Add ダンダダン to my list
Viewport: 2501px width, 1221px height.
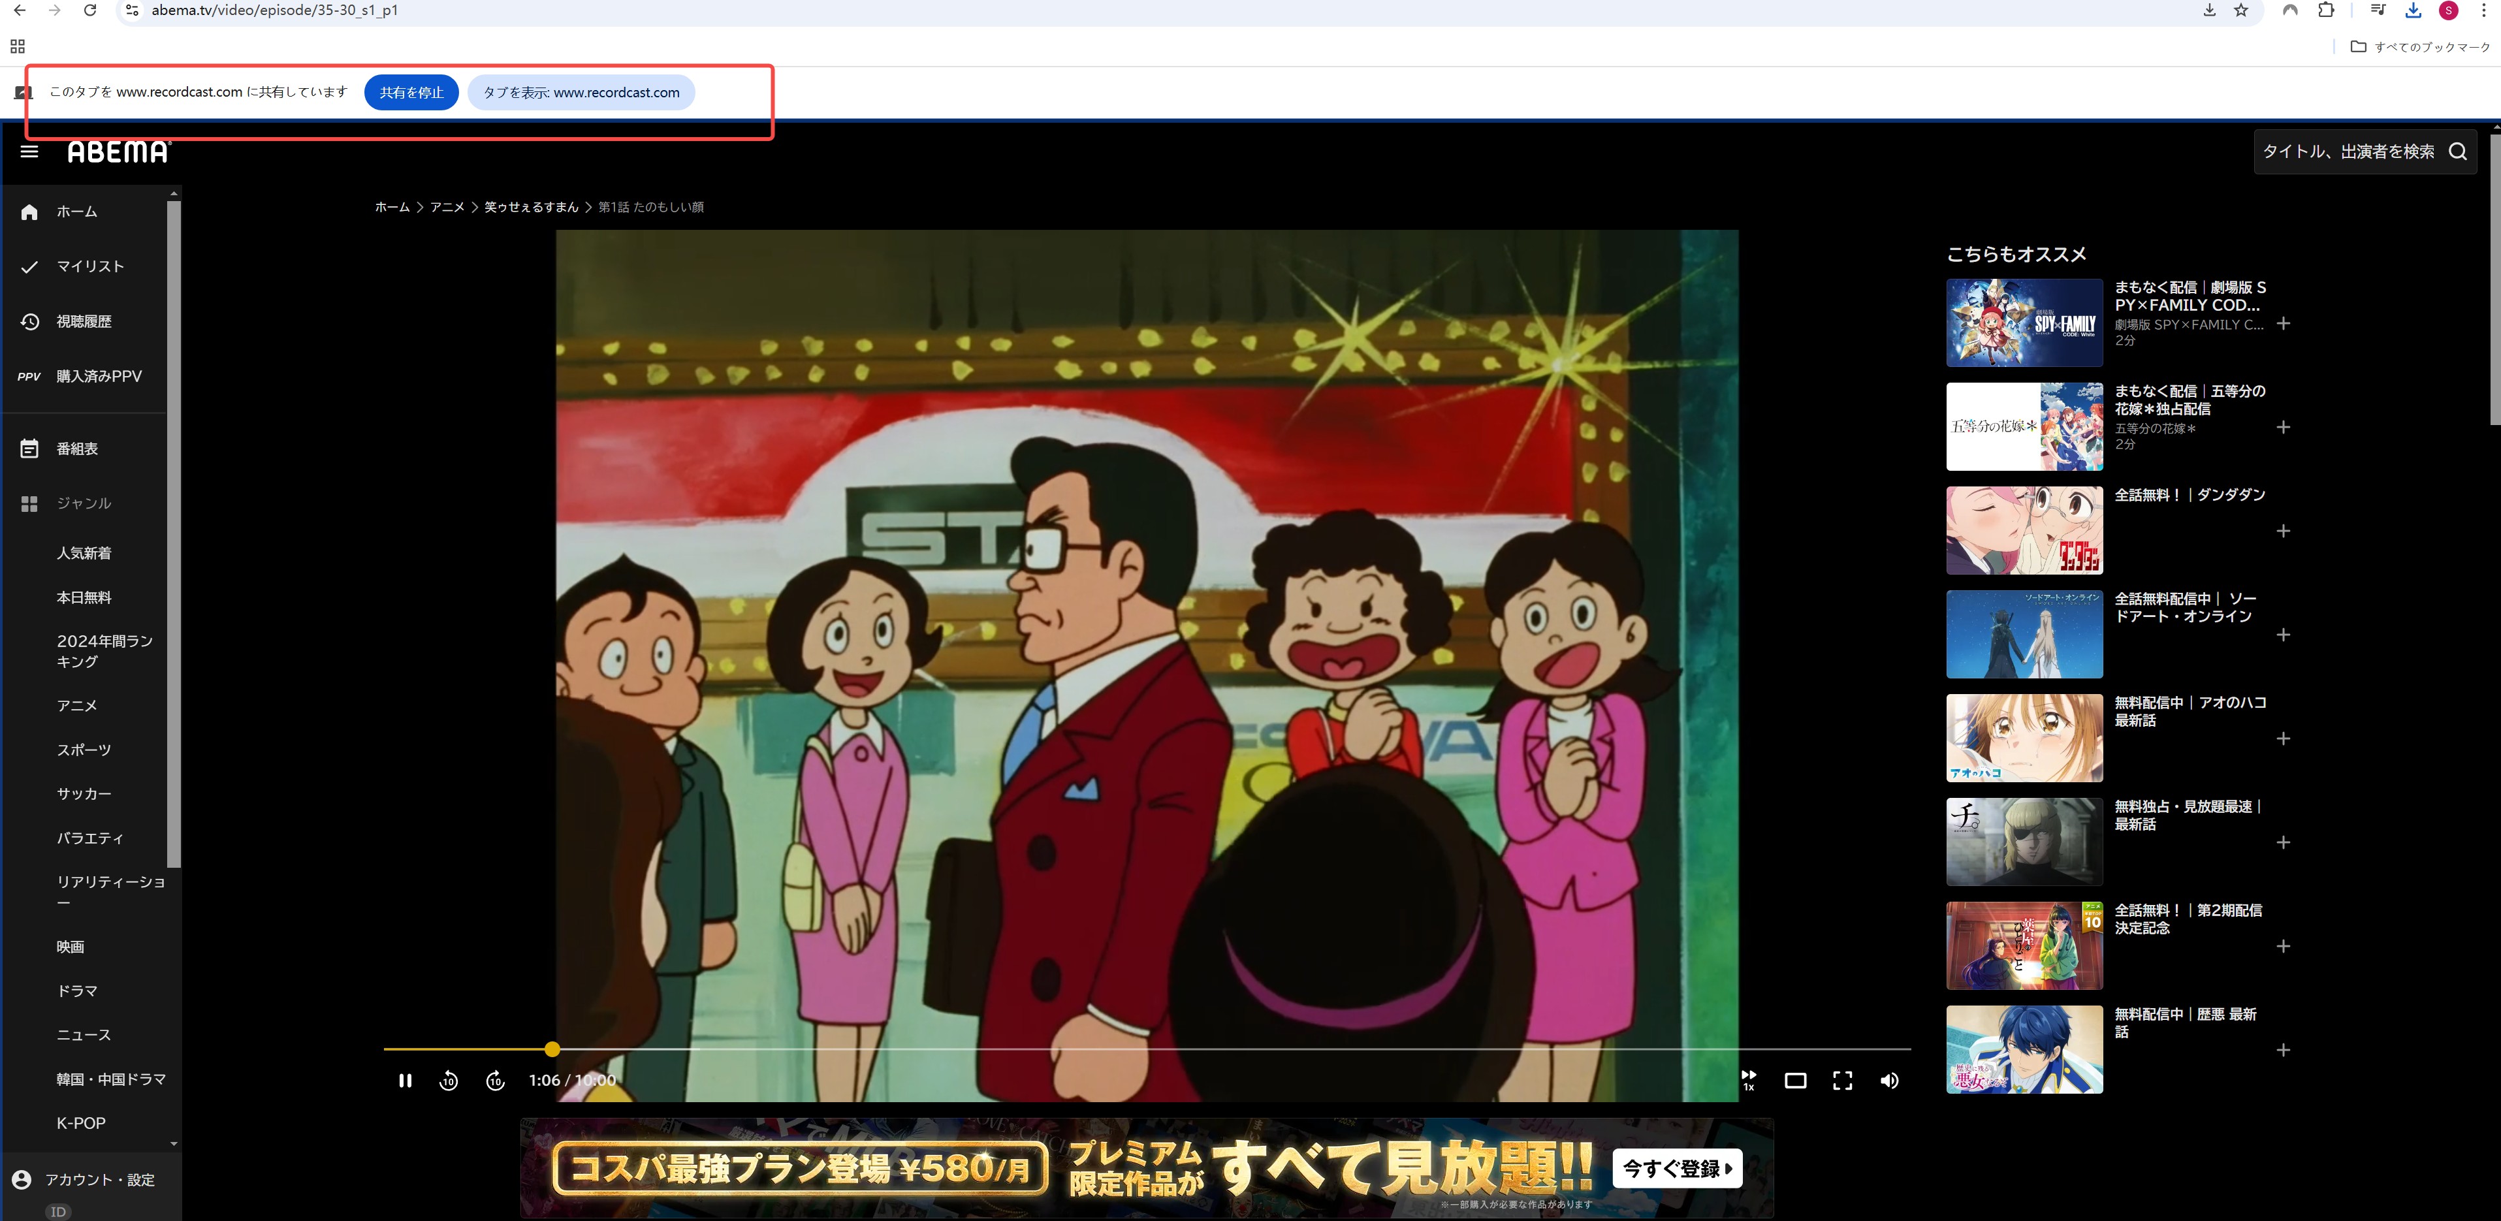click(x=2284, y=531)
